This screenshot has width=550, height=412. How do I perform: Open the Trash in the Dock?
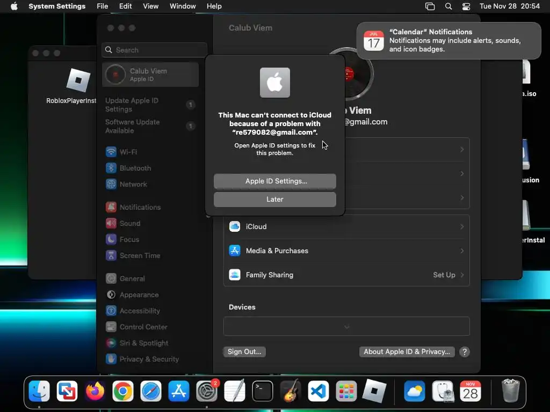(x=510, y=391)
